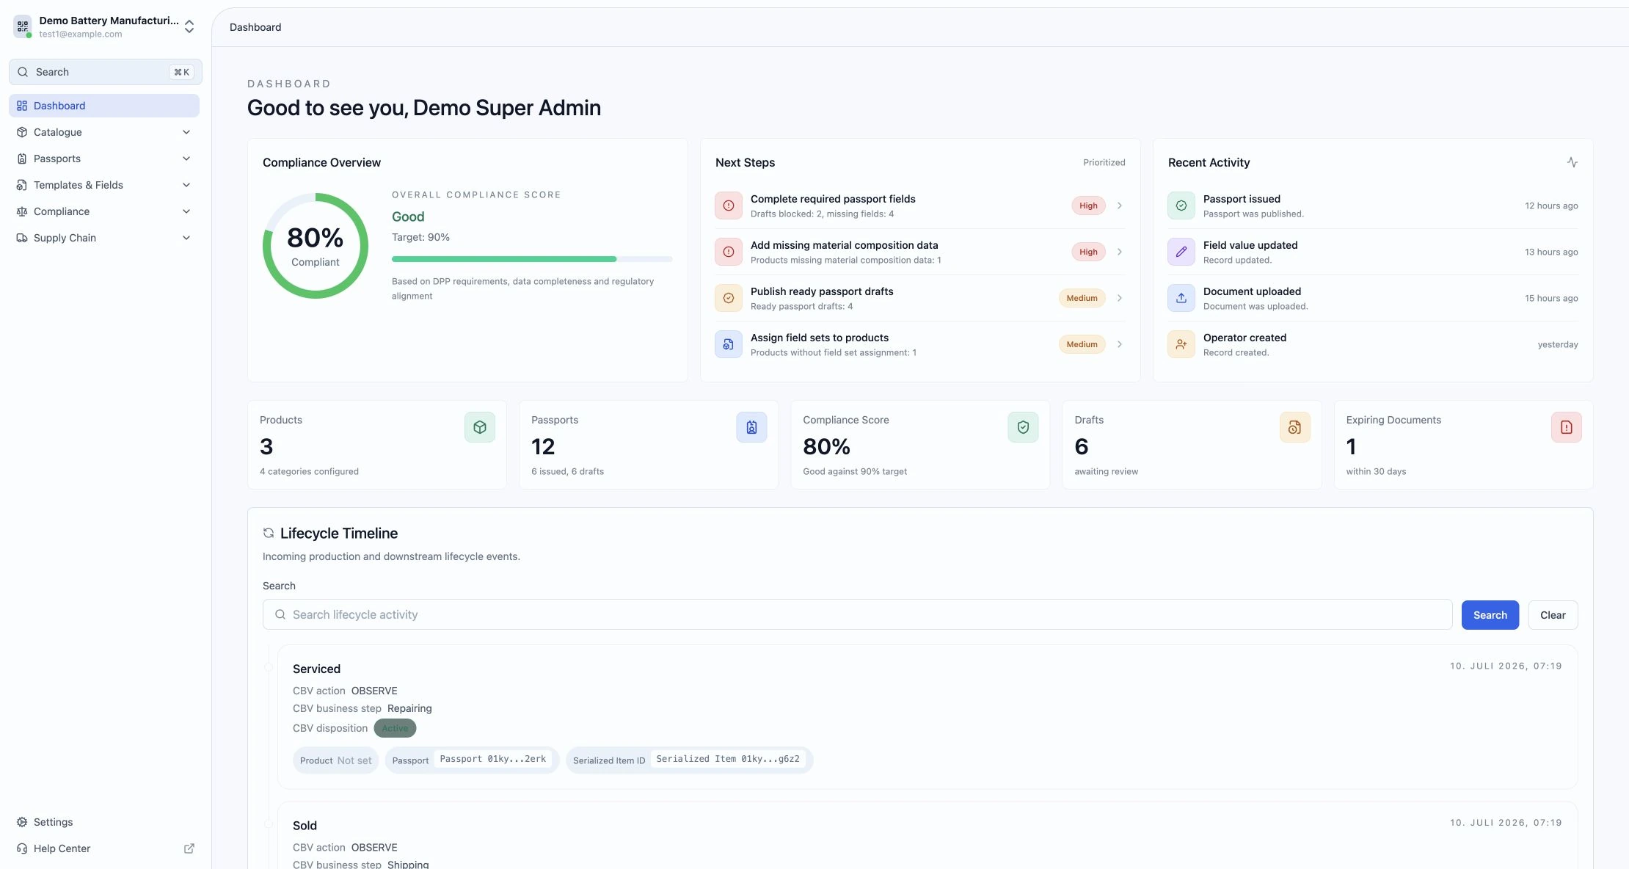The width and height of the screenshot is (1629, 869).
Task: Expand the Compliance chevron
Action: 186,211
